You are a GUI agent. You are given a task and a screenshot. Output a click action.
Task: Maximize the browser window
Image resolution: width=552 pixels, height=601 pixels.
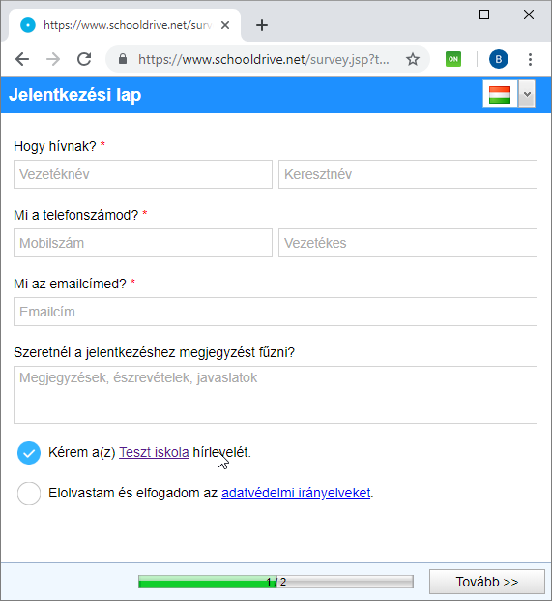pyautogui.click(x=484, y=15)
